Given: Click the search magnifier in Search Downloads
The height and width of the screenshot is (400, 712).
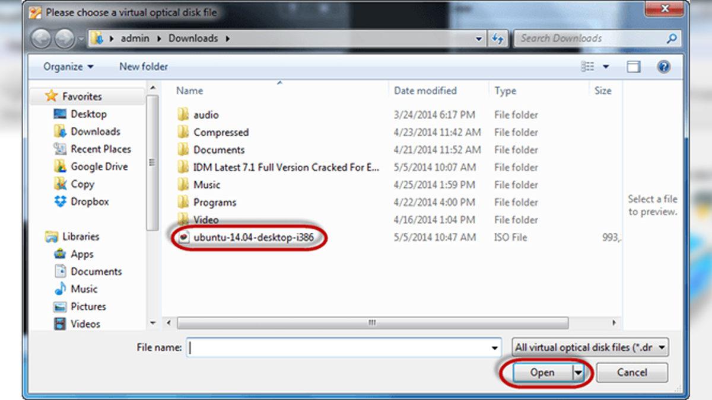Looking at the screenshot, I should (671, 38).
